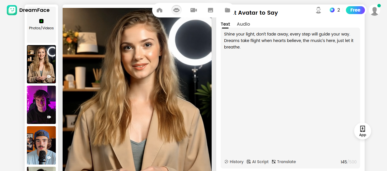
Task: Switch to the Text tab
Action: click(x=225, y=24)
